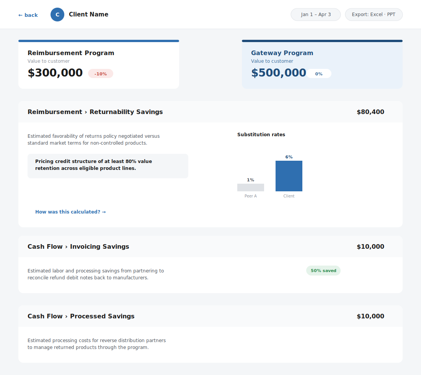The image size is (421, 375).
Task: Expand Reimbursement › Returnability Savings header
Action: tap(210, 112)
